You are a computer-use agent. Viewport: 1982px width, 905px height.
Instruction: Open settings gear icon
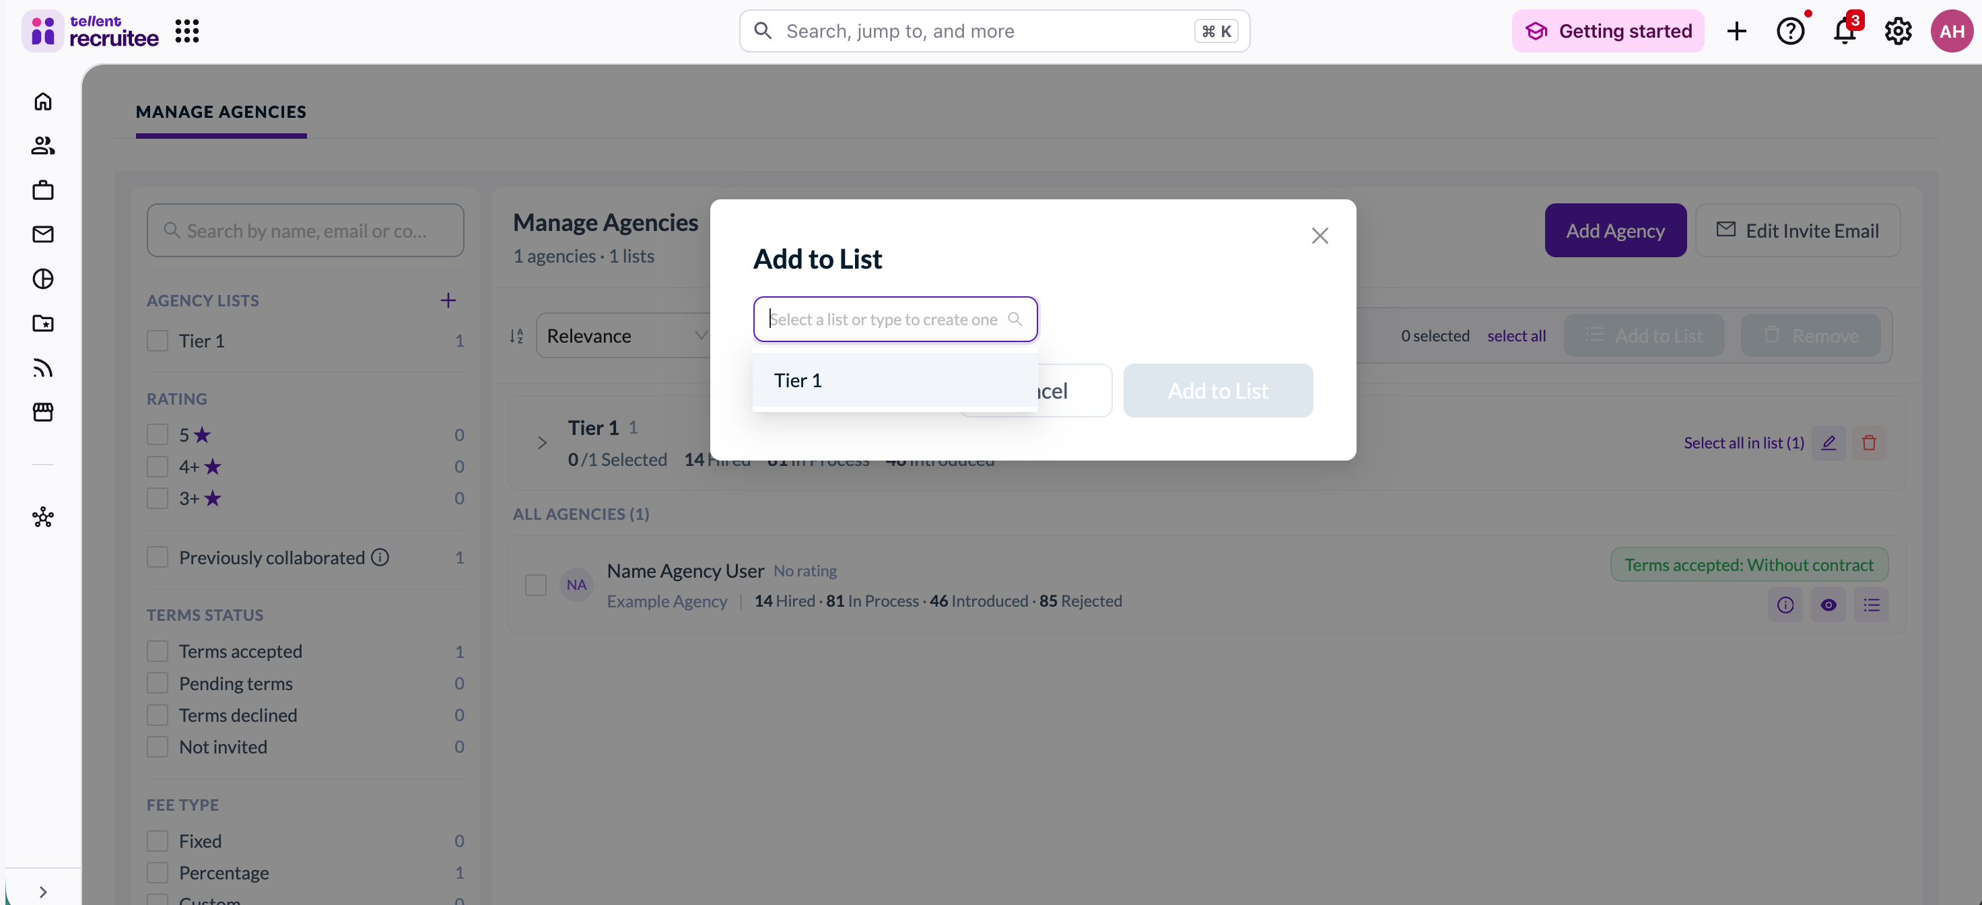(x=1898, y=31)
